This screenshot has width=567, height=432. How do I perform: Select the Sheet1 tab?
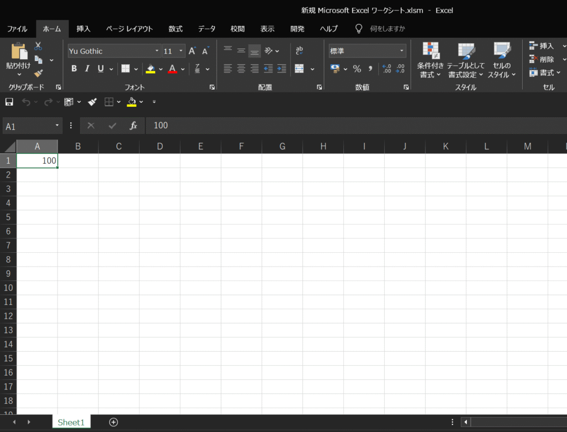pos(71,422)
